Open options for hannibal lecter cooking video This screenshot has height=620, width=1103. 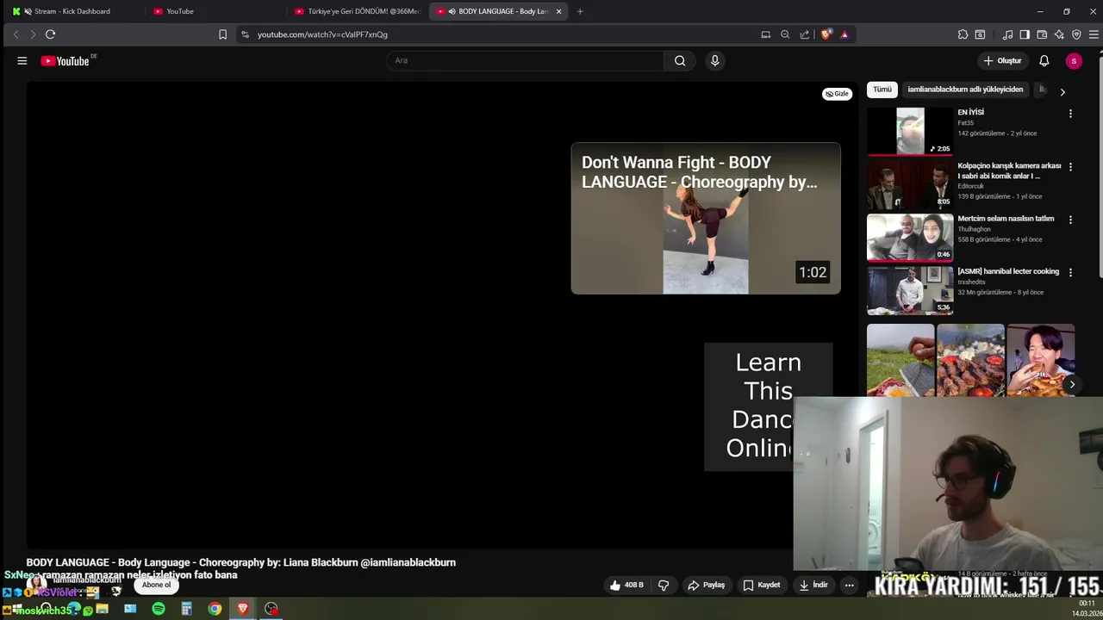(1070, 272)
